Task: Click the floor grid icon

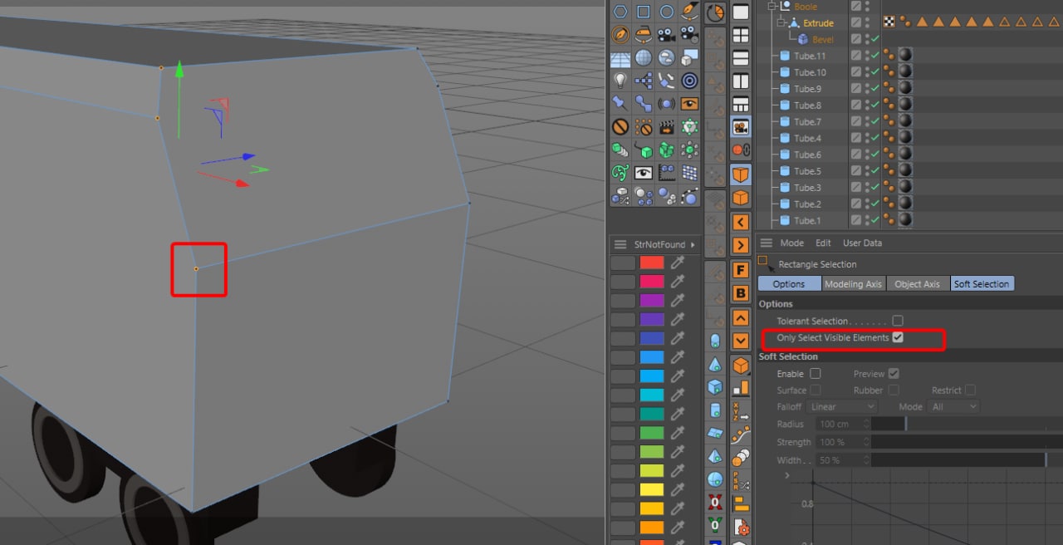Action: (620, 58)
